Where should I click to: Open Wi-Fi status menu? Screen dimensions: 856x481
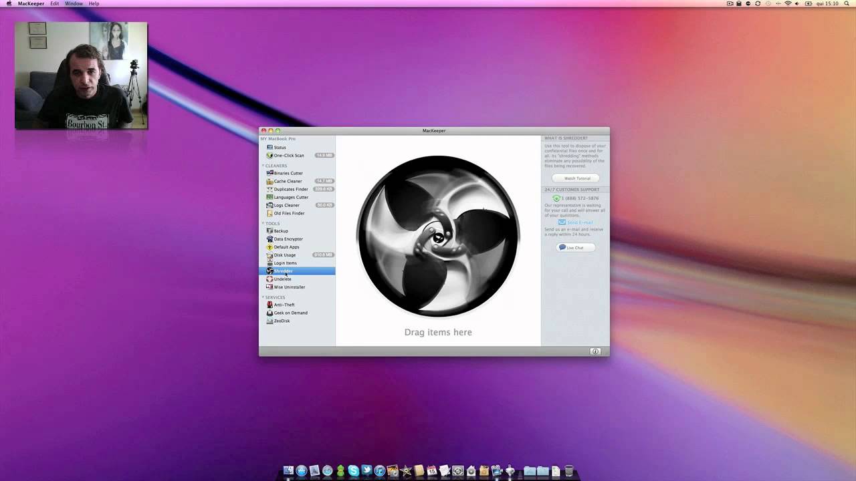[x=788, y=3]
